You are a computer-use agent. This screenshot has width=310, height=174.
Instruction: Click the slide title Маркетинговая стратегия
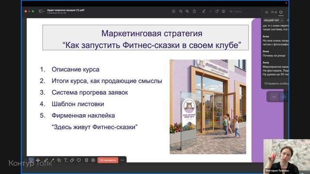152,33
